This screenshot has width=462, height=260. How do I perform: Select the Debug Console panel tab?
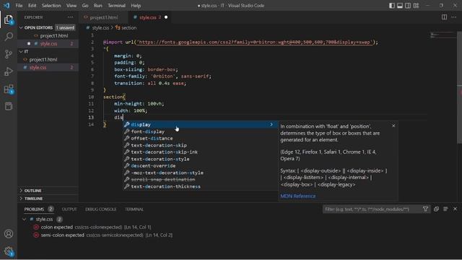(101, 209)
